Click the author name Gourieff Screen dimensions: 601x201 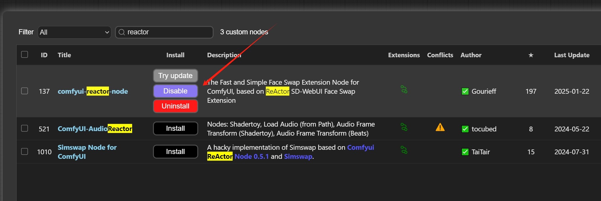point(484,91)
